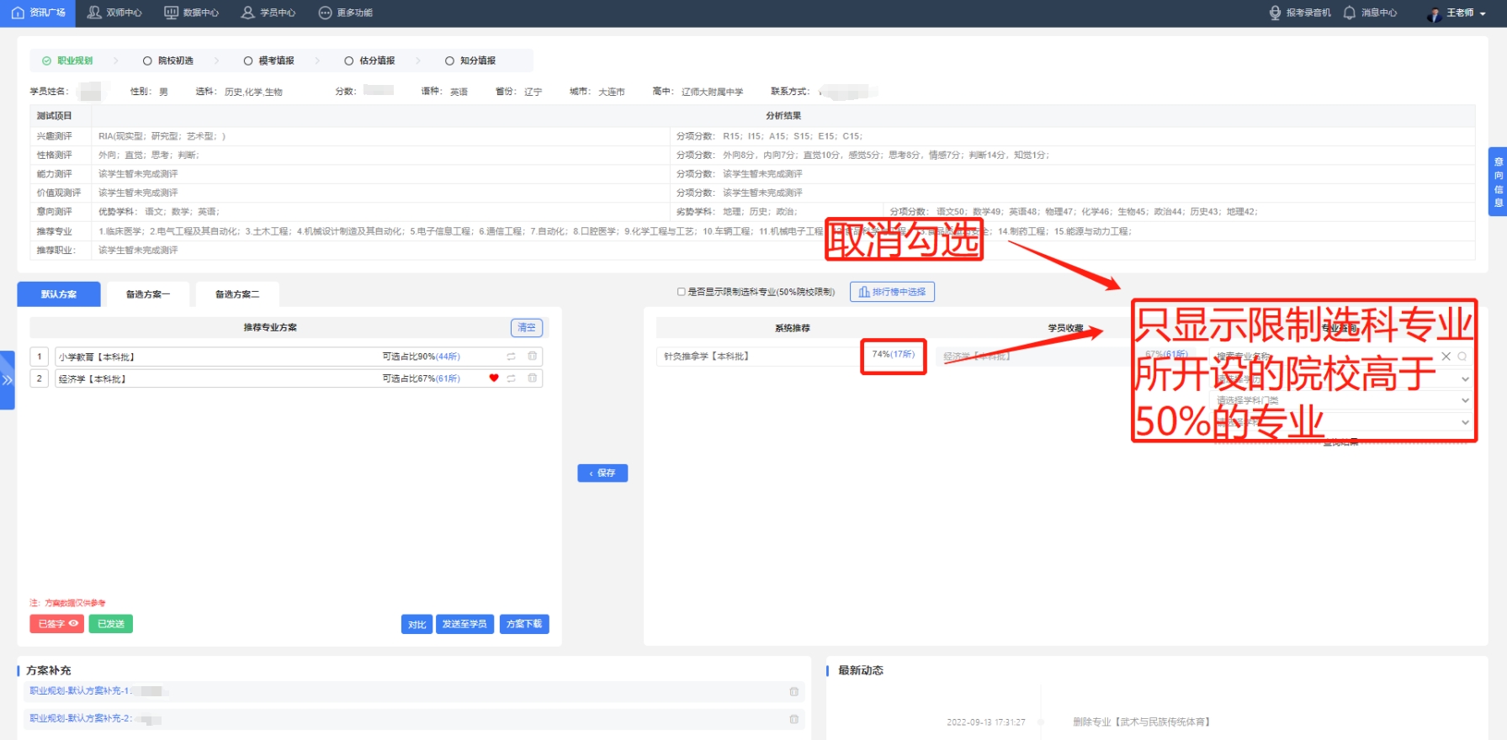
Task: Toggle 是否显示限制选科专业 checkbox
Action: [682, 292]
